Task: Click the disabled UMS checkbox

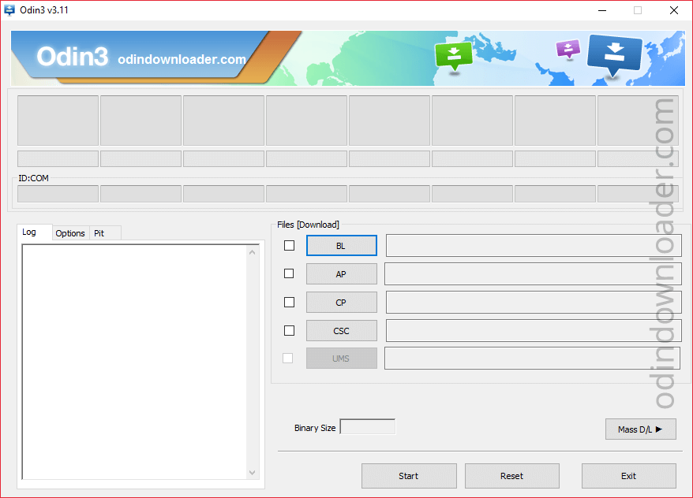Action: click(288, 359)
